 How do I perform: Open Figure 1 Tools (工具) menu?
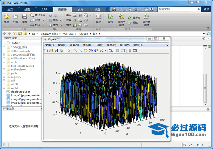pos(99,45)
